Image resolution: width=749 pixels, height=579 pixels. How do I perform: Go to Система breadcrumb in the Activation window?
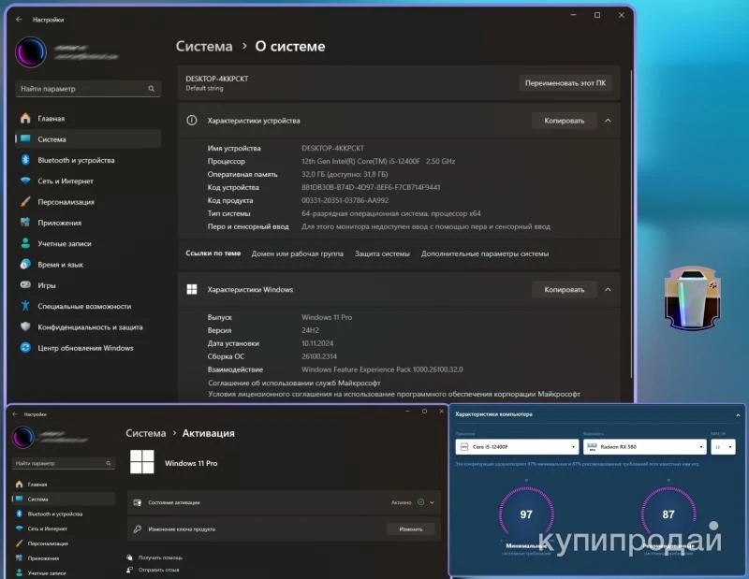pos(145,433)
